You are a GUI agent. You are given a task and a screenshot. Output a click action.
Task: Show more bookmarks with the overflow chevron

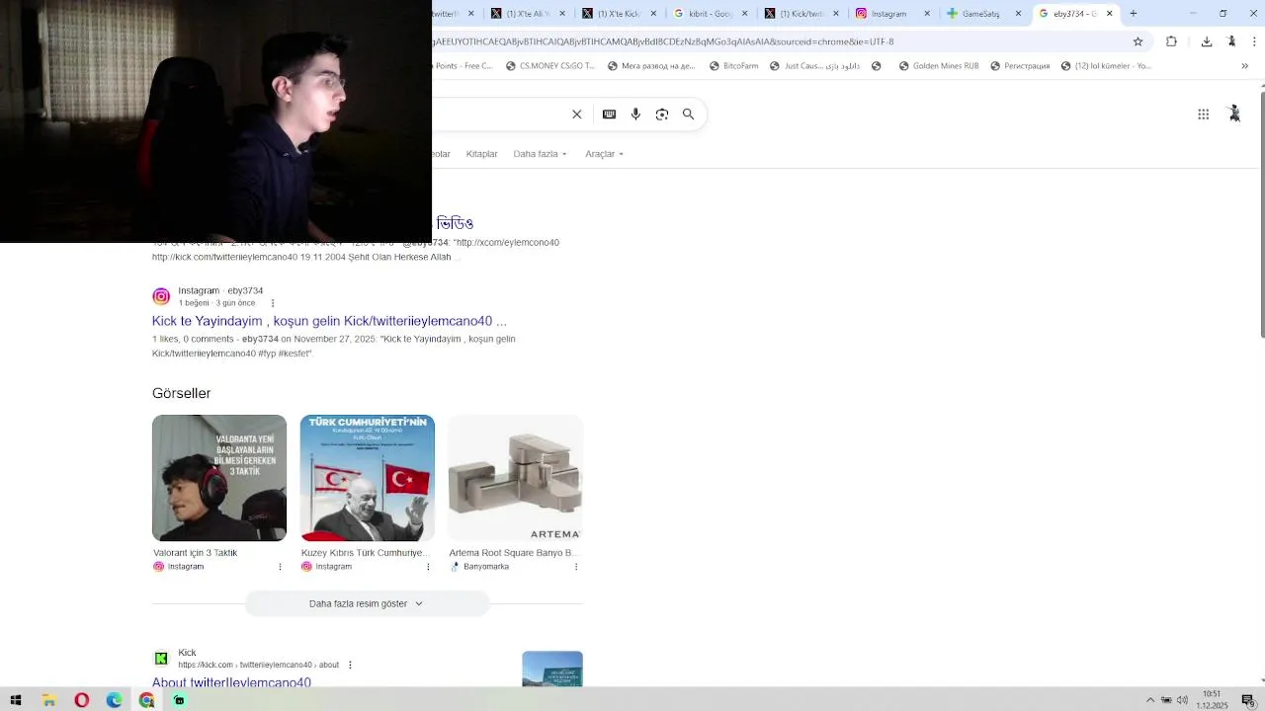(1244, 66)
